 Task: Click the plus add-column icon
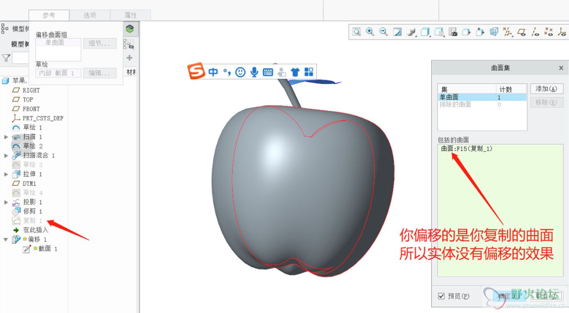tap(130, 58)
